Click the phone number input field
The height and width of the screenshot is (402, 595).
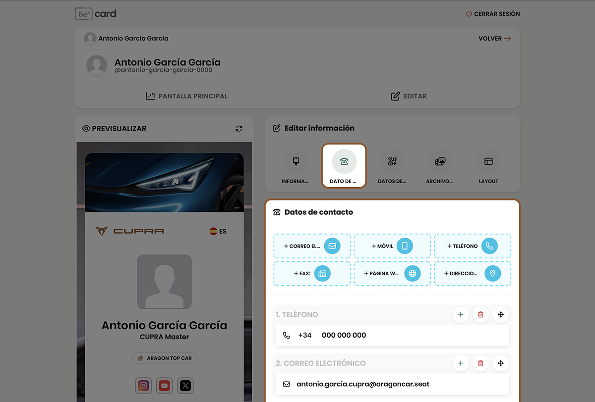392,335
